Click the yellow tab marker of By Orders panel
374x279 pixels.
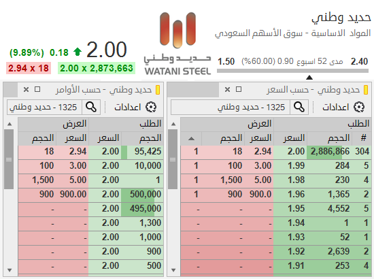(x=158, y=90)
